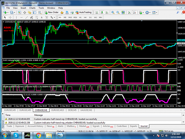
Task: Open the Mailbox terminal tab
Action: click(x=71, y=126)
